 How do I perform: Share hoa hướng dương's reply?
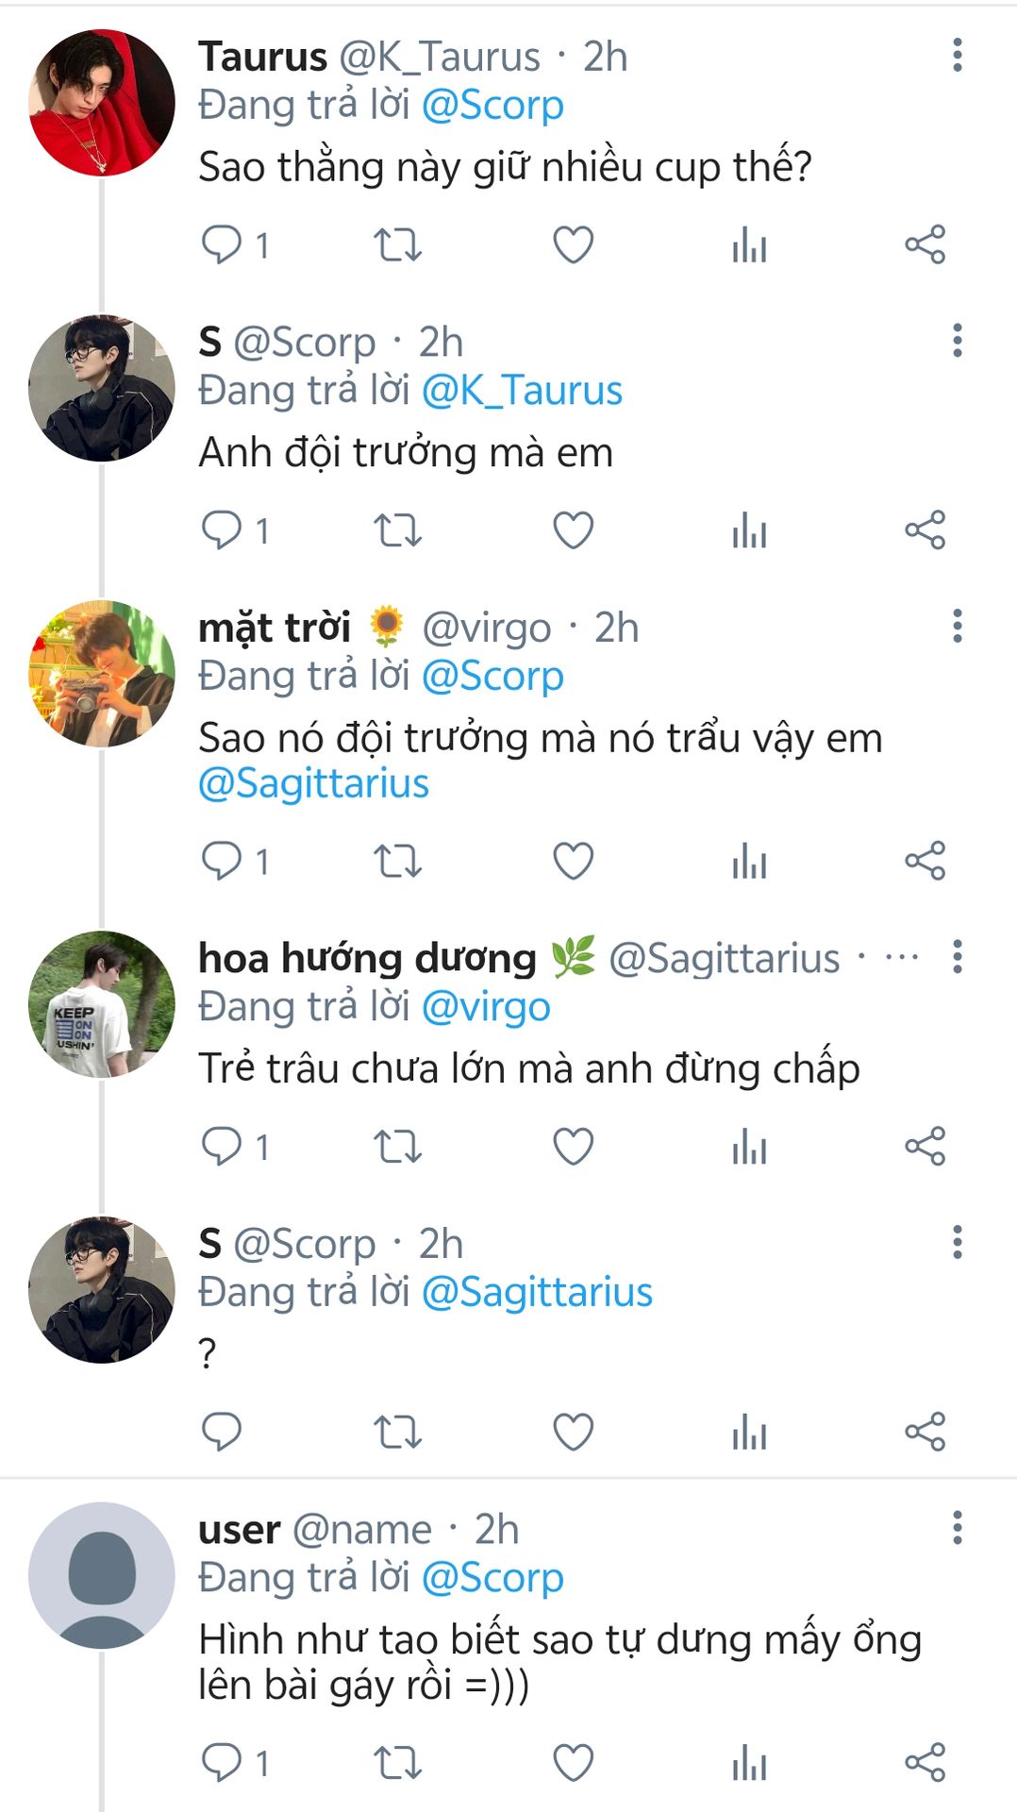click(x=925, y=1147)
